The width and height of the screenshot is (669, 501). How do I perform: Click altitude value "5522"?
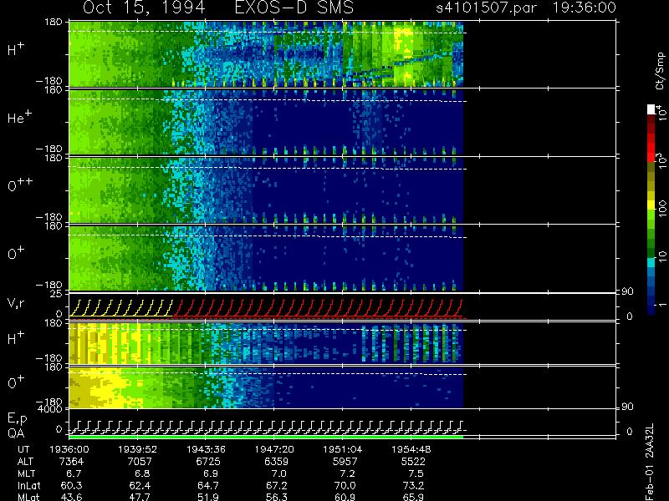[x=413, y=462]
